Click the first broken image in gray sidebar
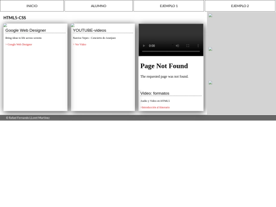 [x=211, y=15]
